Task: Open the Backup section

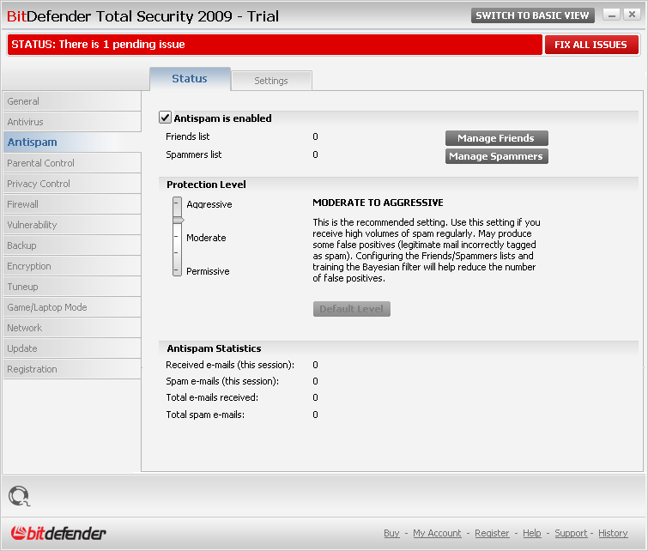Action: click(x=72, y=245)
